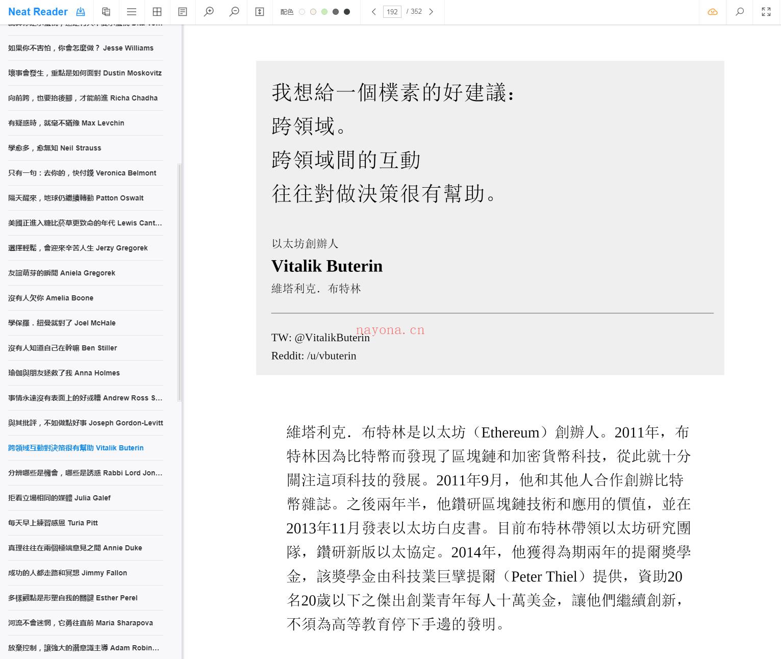Go to the next page arrow
781x659 pixels.
click(x=431, y=12)
